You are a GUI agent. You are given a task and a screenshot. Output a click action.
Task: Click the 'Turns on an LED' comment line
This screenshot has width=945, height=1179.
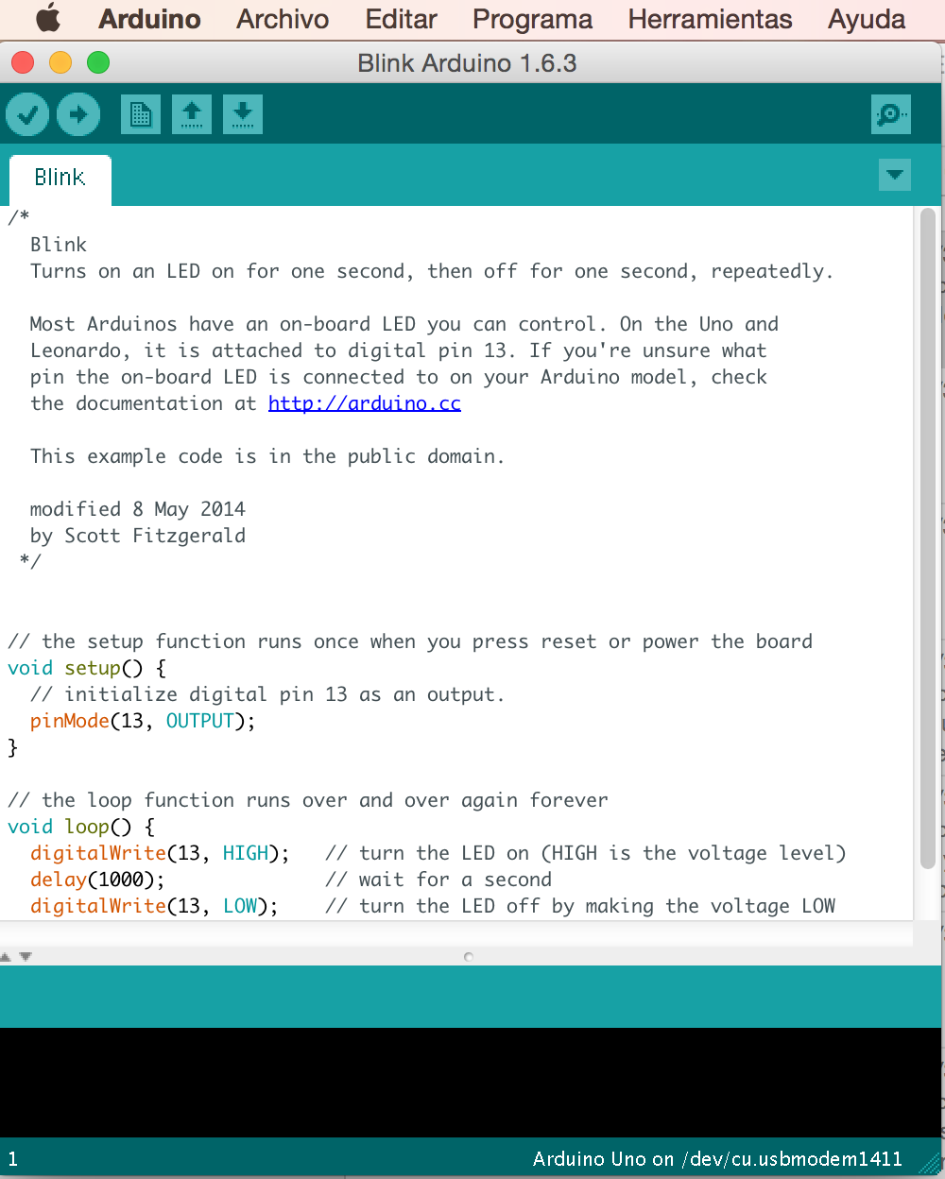pos(432,271)
